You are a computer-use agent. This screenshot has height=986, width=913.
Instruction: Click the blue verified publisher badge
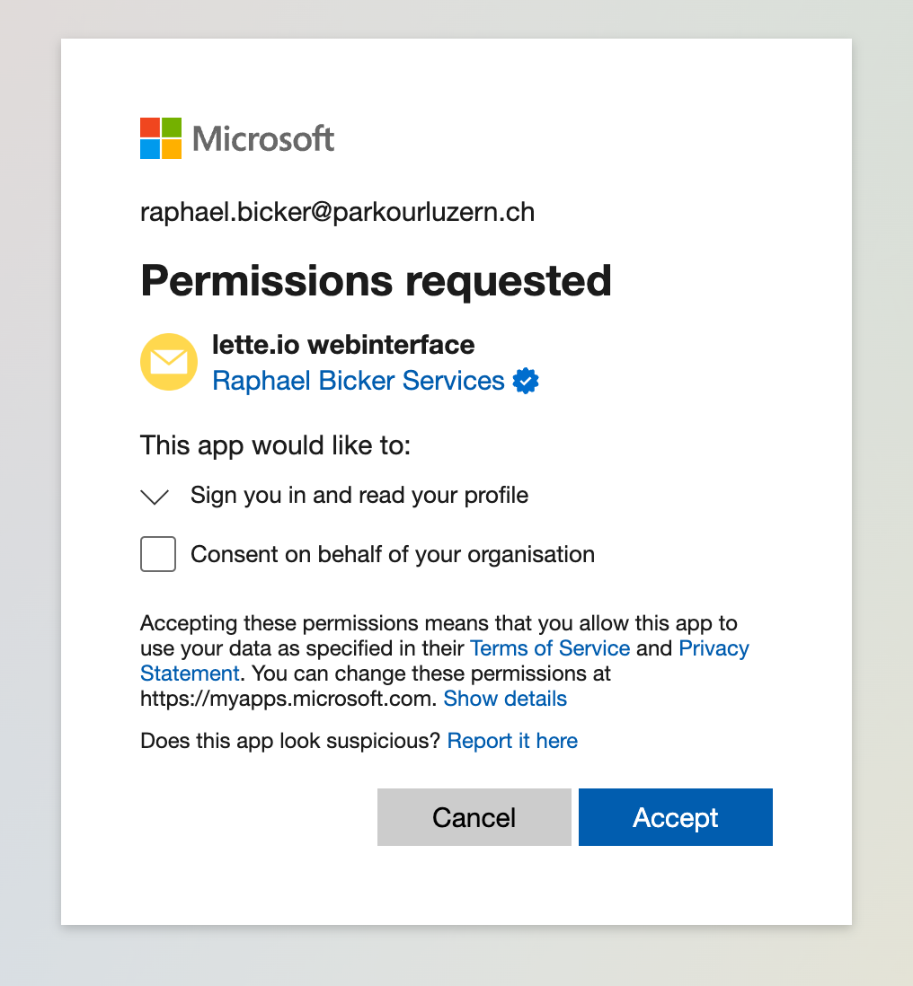click(x=526, y=381)
